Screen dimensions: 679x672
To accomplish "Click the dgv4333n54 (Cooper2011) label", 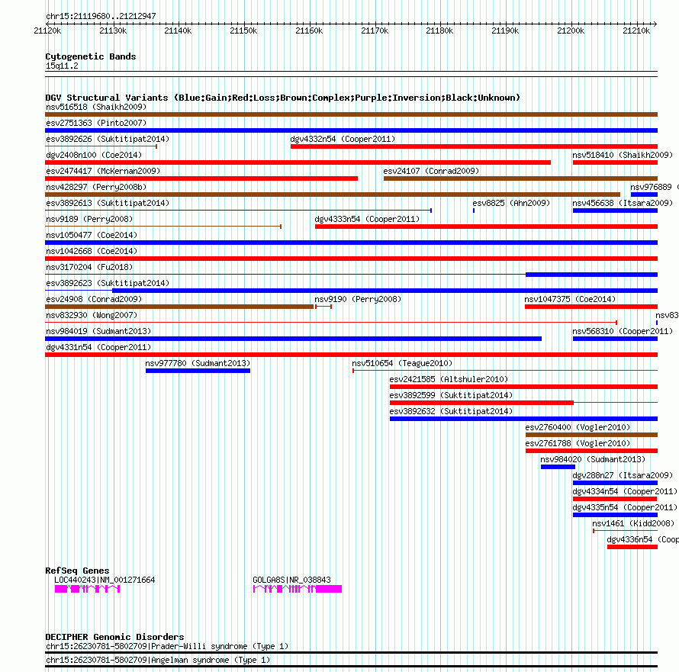I will (x=367, y=219).
